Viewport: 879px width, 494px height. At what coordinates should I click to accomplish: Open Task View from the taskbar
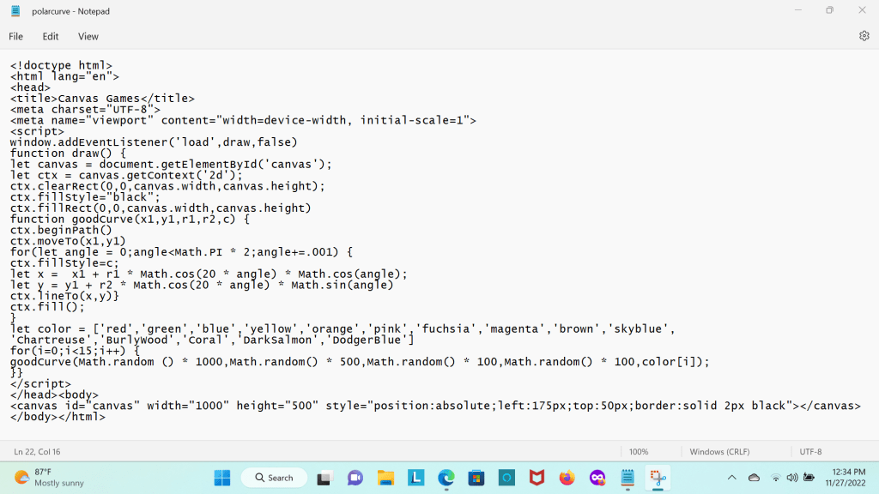(324, 478)
